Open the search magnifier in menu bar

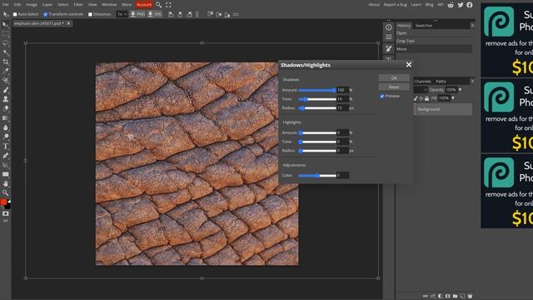[x=159, y=5]
